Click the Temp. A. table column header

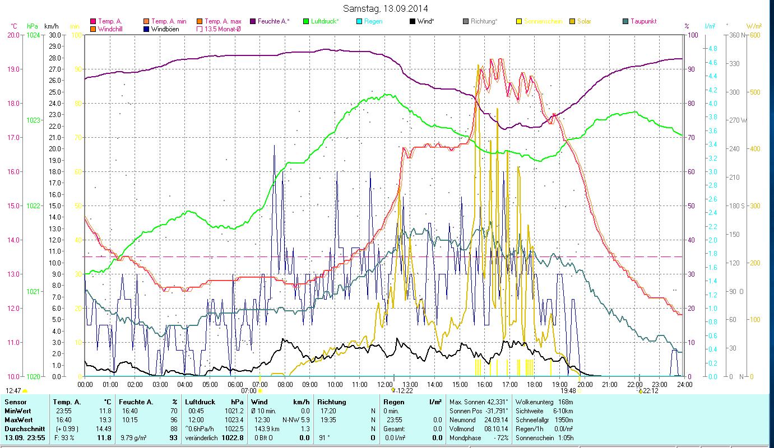tap(67, 402)
